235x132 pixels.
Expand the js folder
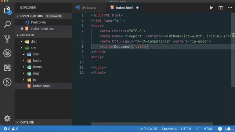[23, 80]
